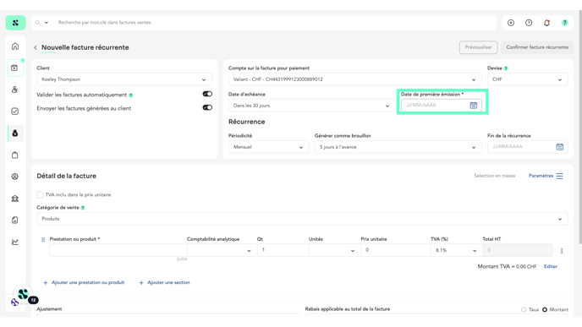Open the Devise dropdown set to CHF
The image size is (582, 327).
(x=528, y=79)
